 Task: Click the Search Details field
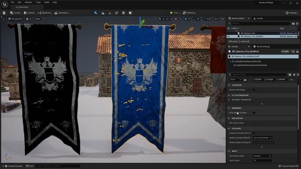tap(257, 75)
